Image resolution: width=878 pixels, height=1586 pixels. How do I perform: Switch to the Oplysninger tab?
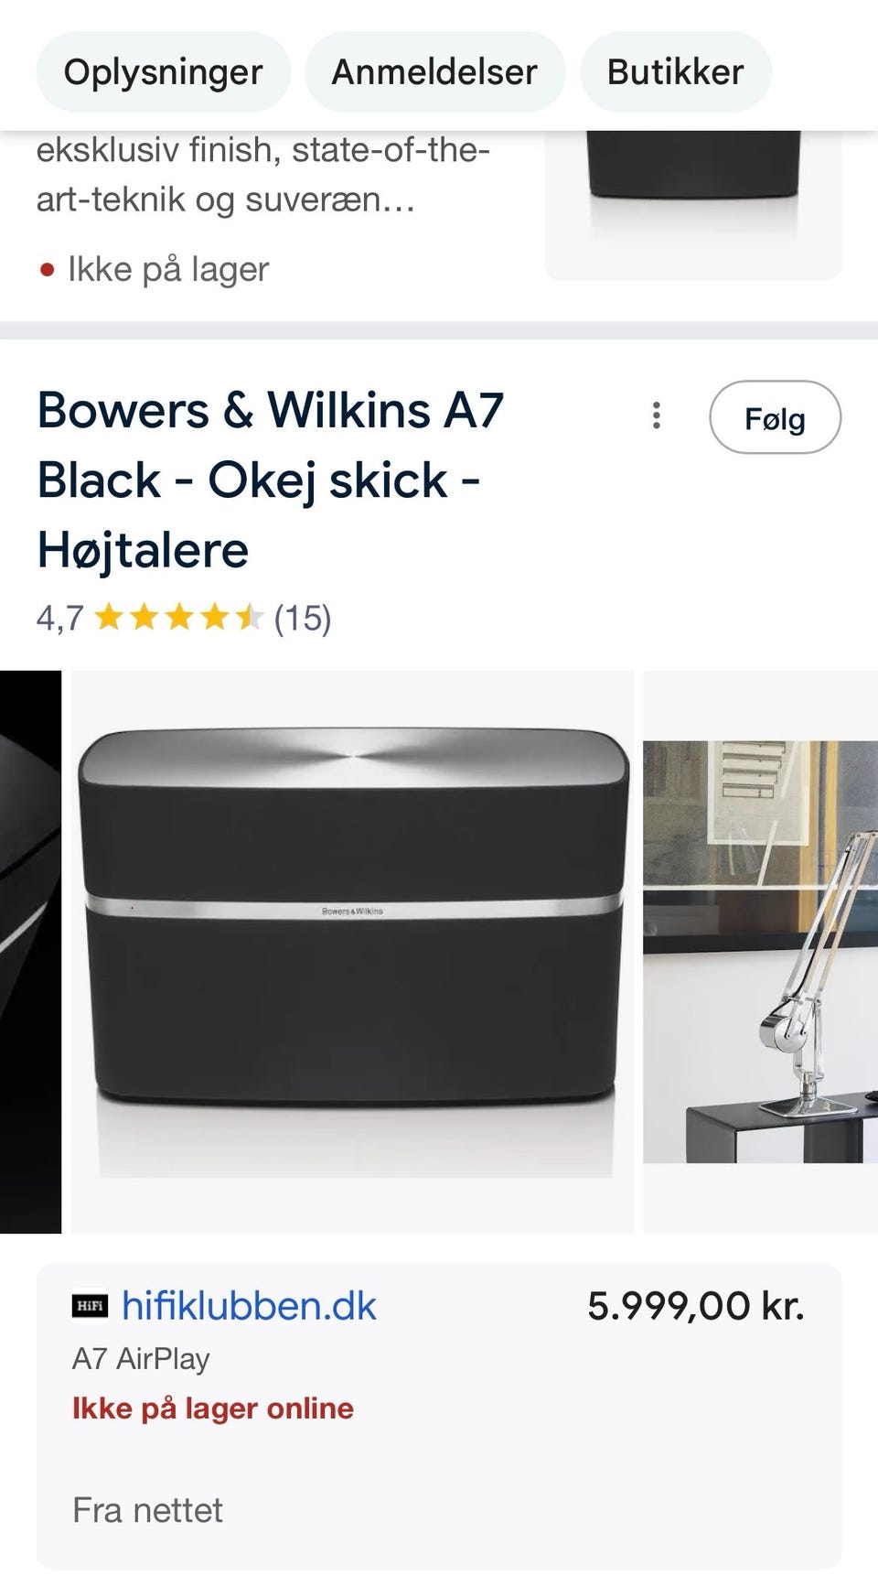point(164,72)
